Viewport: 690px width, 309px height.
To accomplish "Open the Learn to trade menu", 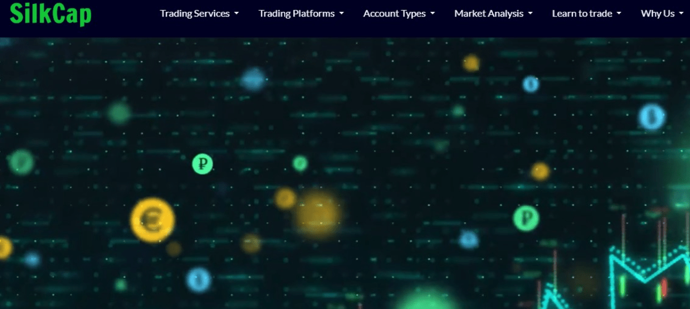I will click(x=587, y=14).
